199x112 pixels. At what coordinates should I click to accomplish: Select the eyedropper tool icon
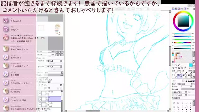click(185, 68)
